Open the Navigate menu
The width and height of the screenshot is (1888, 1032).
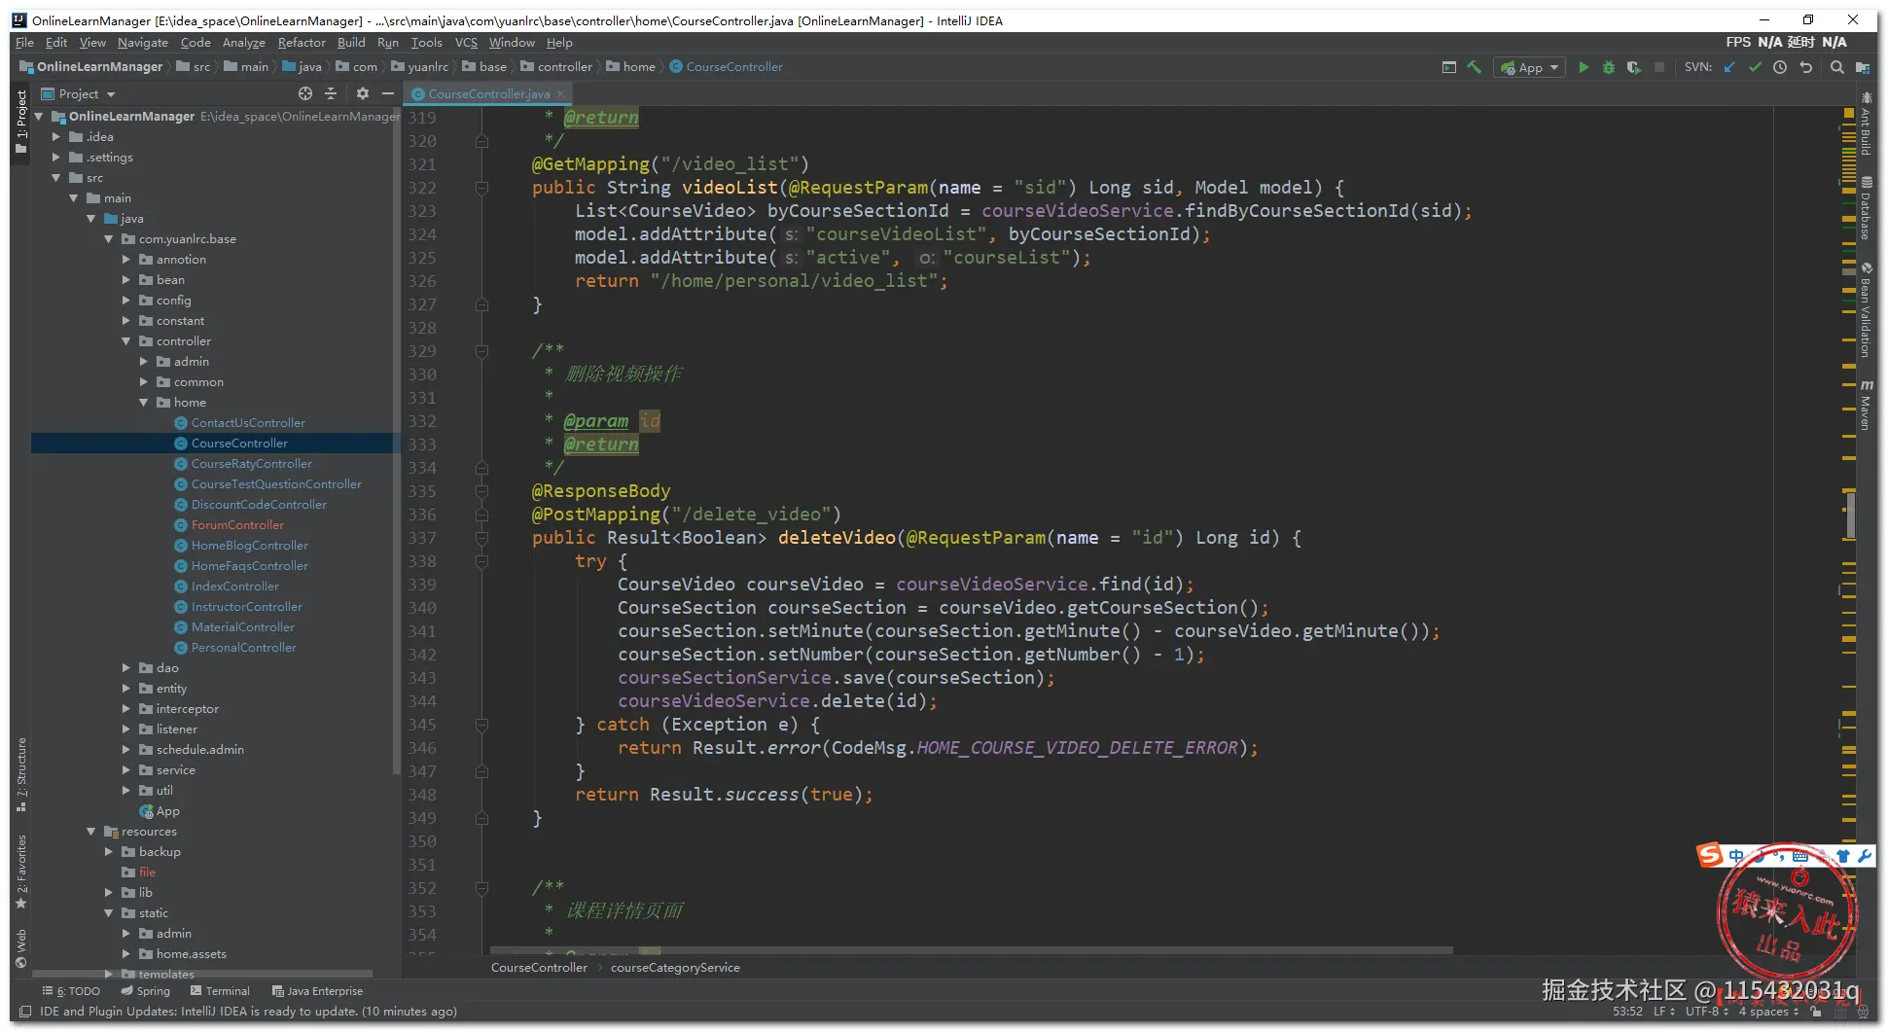[143, 43]
